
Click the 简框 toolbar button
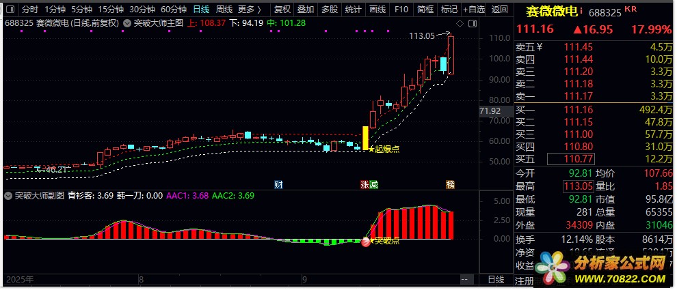pyautogui.click(x=425, y=9)
